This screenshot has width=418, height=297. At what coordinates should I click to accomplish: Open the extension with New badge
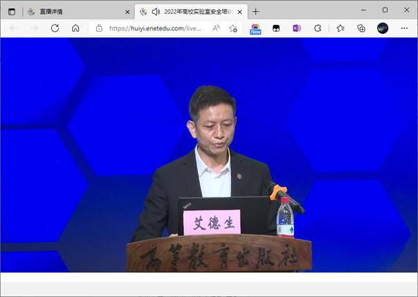click(x=255, y=28)
